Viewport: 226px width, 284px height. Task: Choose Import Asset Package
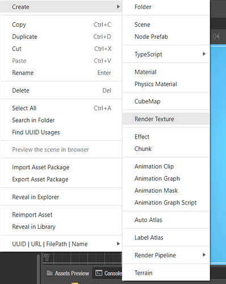(61, 167)
